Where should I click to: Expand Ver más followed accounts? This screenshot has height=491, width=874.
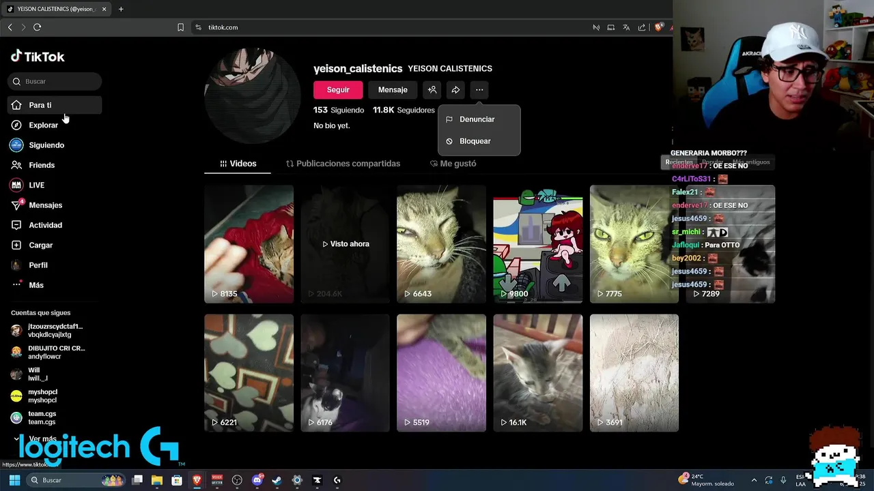(36, 438)
